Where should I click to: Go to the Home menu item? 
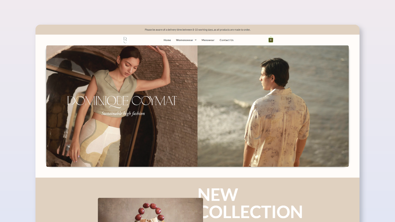pos(167,40)
